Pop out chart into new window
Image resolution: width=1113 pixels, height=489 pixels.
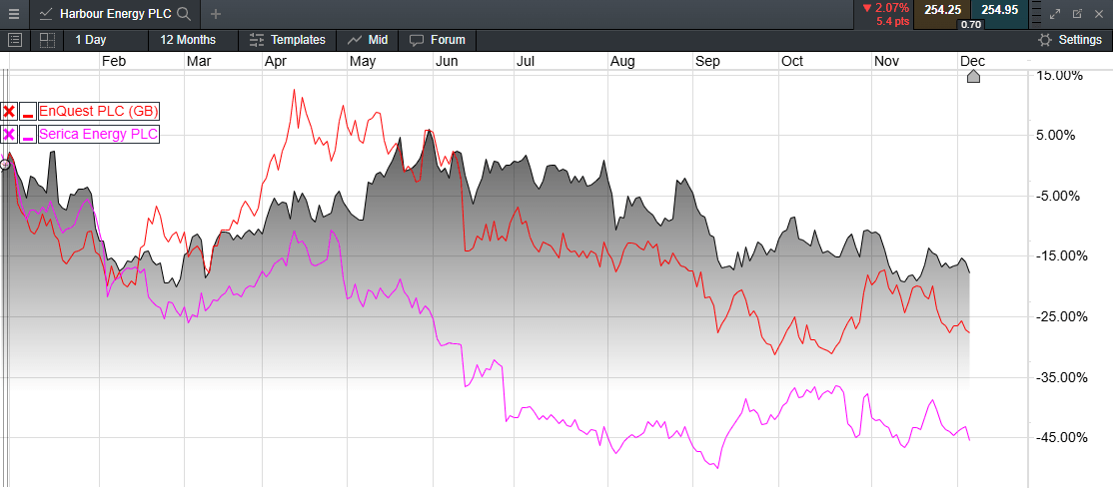click(x=1077, y=13)
